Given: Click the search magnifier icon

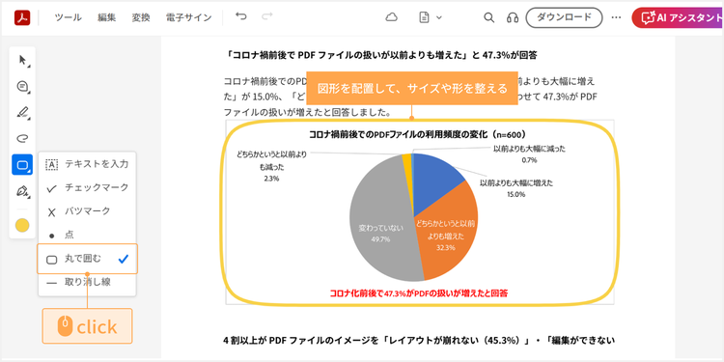Looking at the screenshot, I should click(488, 17).
